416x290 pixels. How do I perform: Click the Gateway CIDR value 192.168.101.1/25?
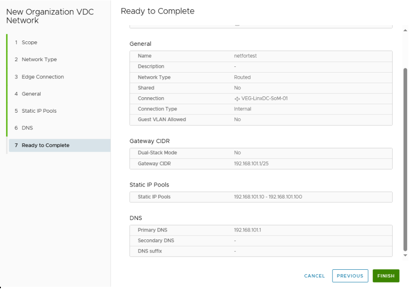tap(251, 164)
